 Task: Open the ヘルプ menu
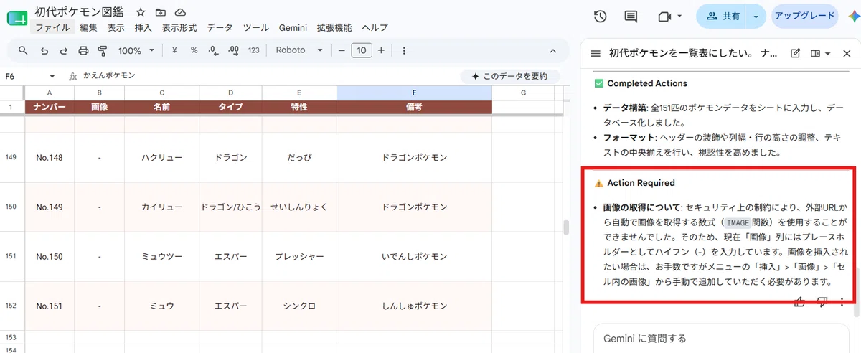375,28
